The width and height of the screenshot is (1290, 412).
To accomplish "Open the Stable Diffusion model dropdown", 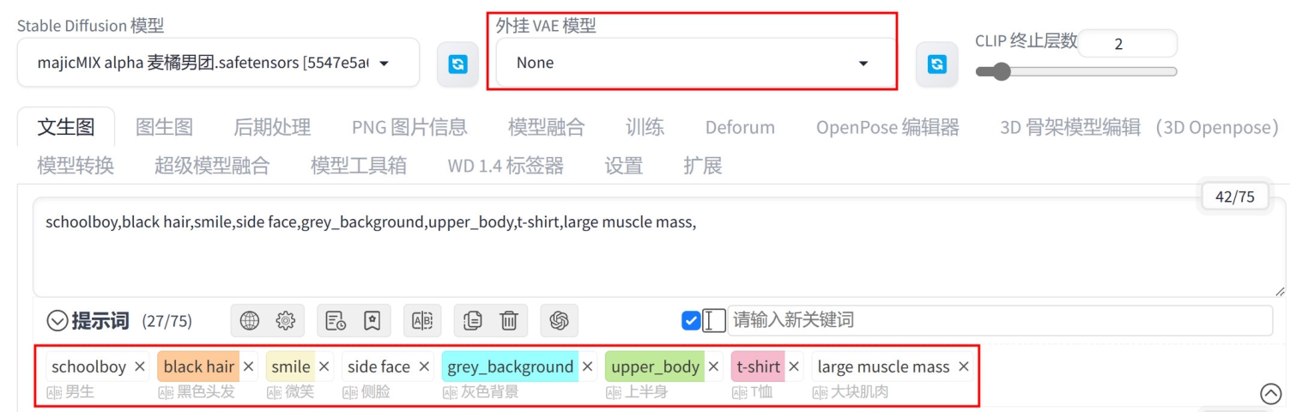I will (219, 63).
